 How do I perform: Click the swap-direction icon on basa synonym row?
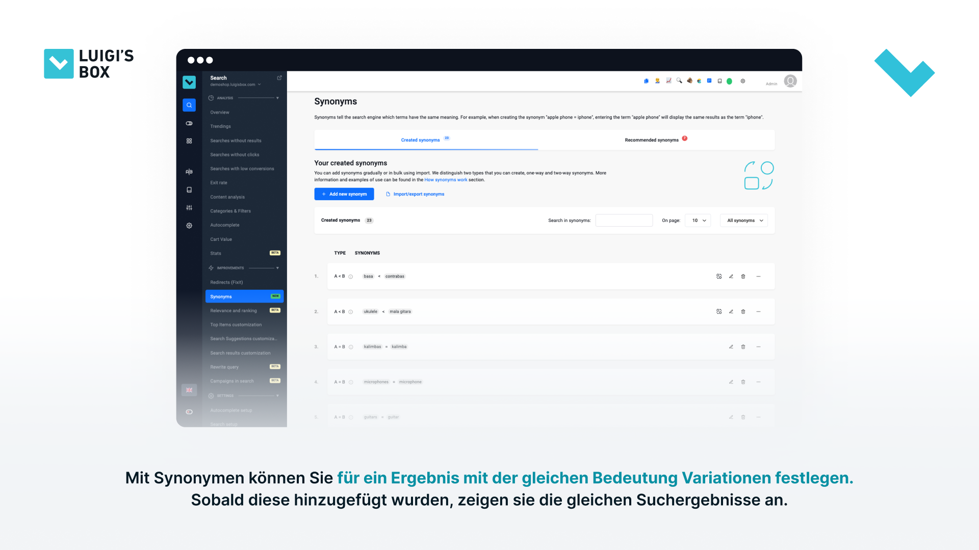click(719, 277)
